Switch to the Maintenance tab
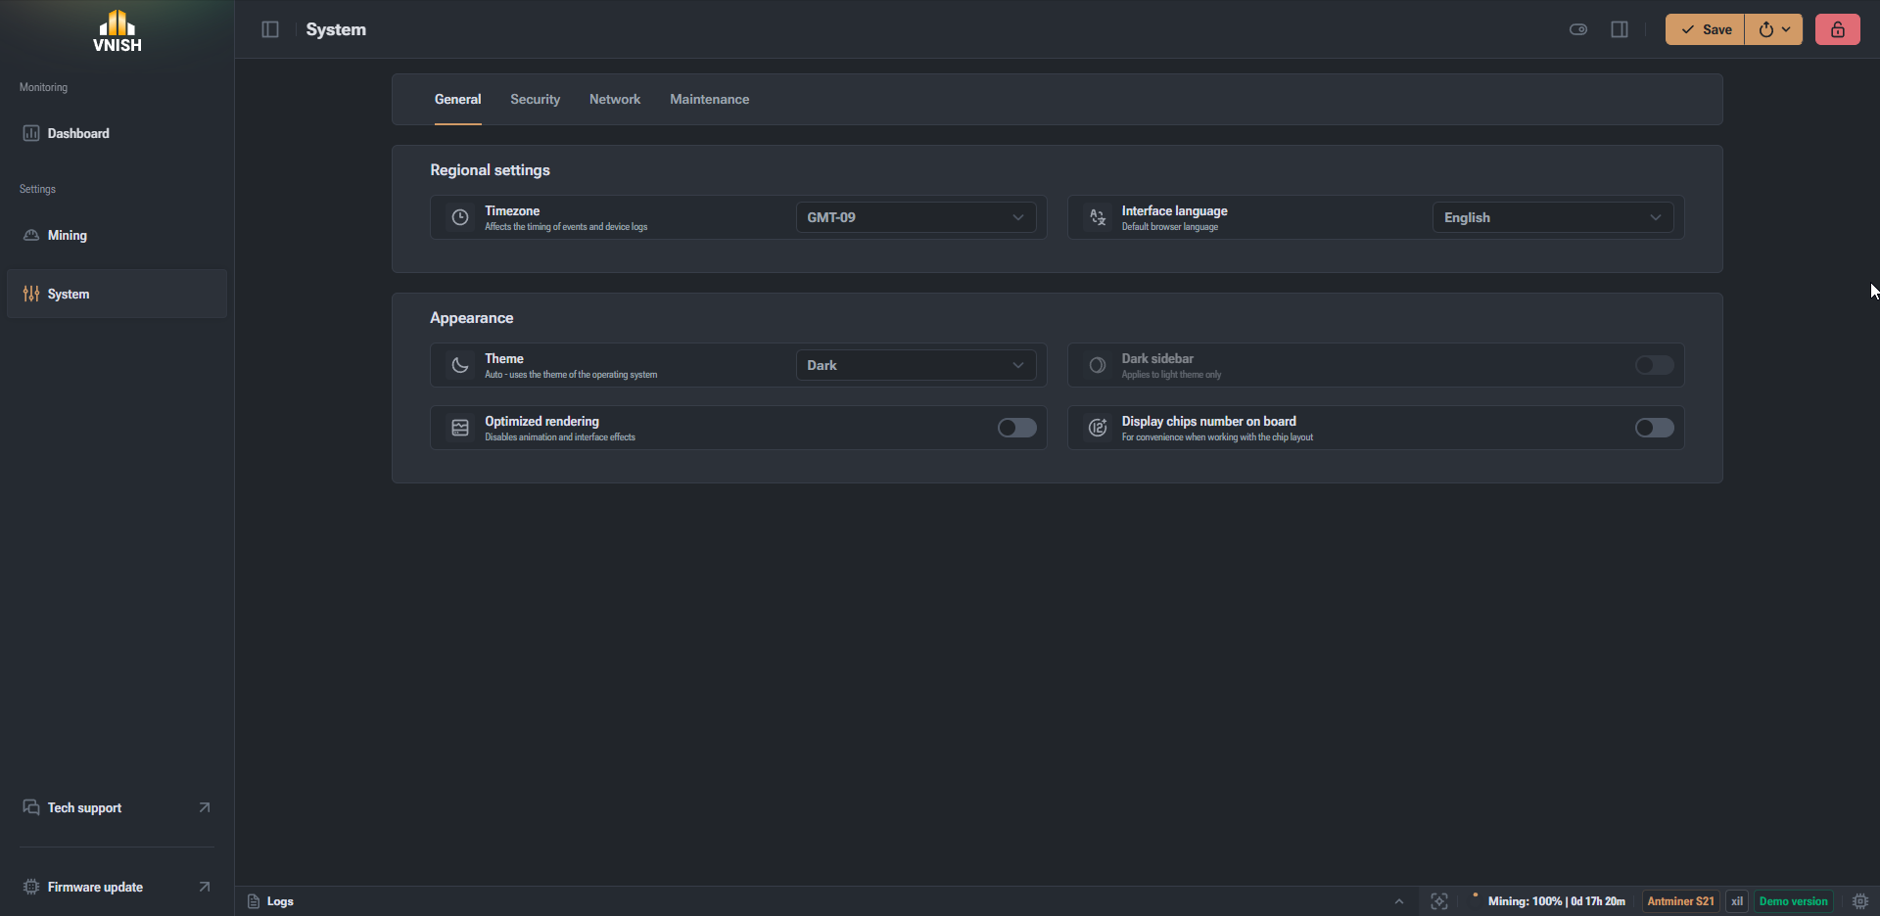The height and width of the screenshot is (916, 1880). click(709, 99)
